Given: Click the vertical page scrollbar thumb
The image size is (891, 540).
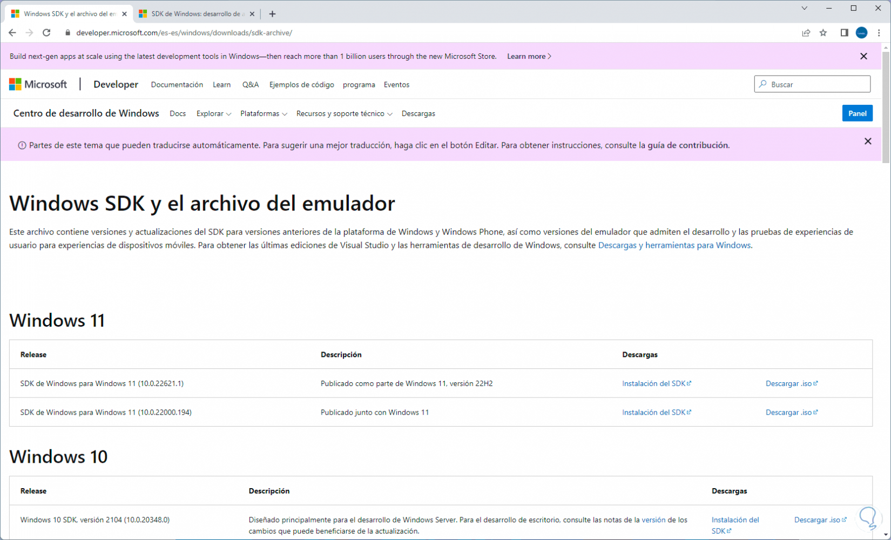Looking at the screenshot, I should pos(886,108).
